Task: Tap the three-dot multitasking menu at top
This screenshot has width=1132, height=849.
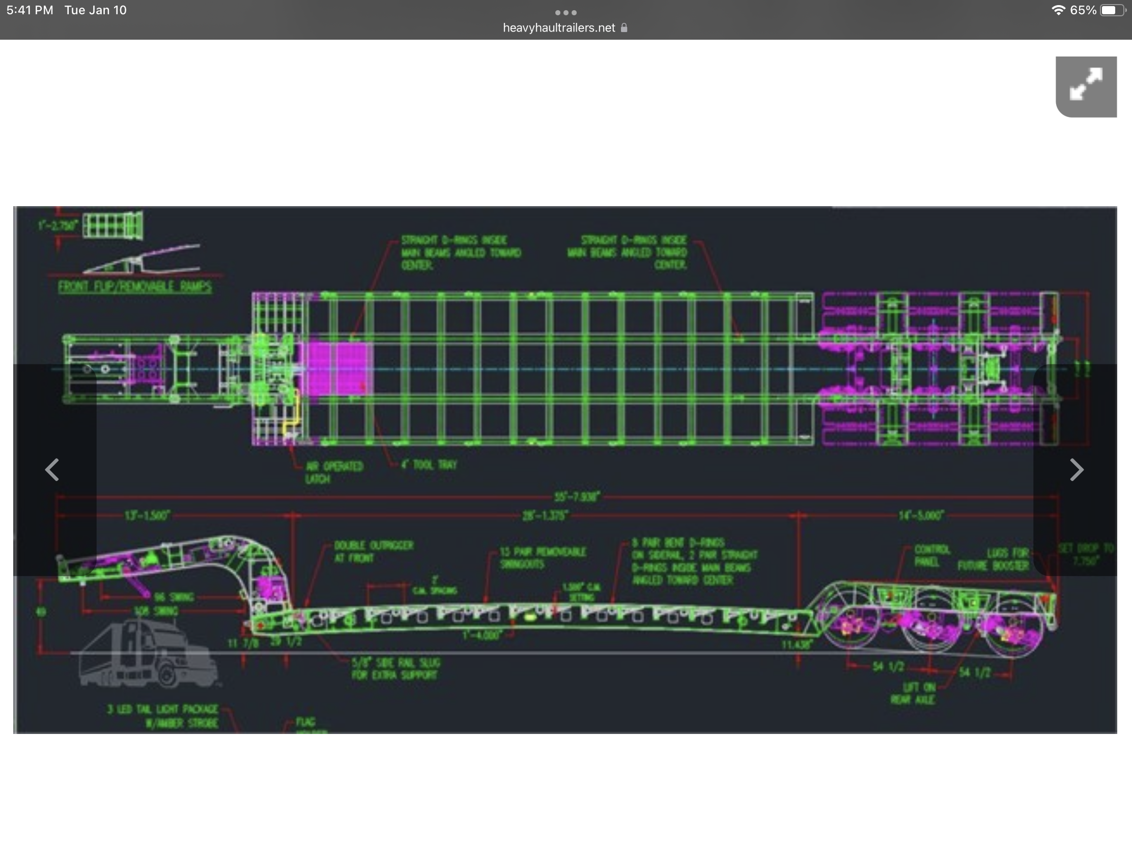Action: [x=565, y=12]
